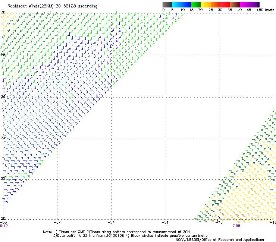Click the '3)Data buffer is 22 hrs' note line
276x242 pixels.
[x=131, y=236]
